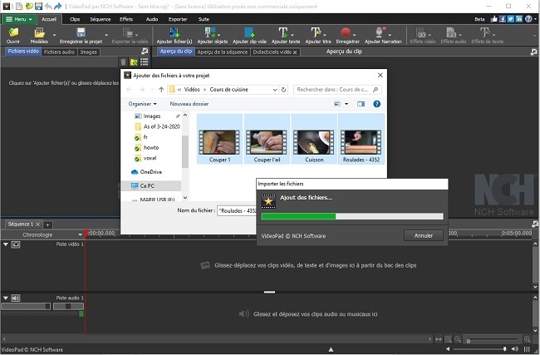This screenshot has width=540, height=355.
Task: Click the new folder icon in clip bin
Action: point(134,62)
